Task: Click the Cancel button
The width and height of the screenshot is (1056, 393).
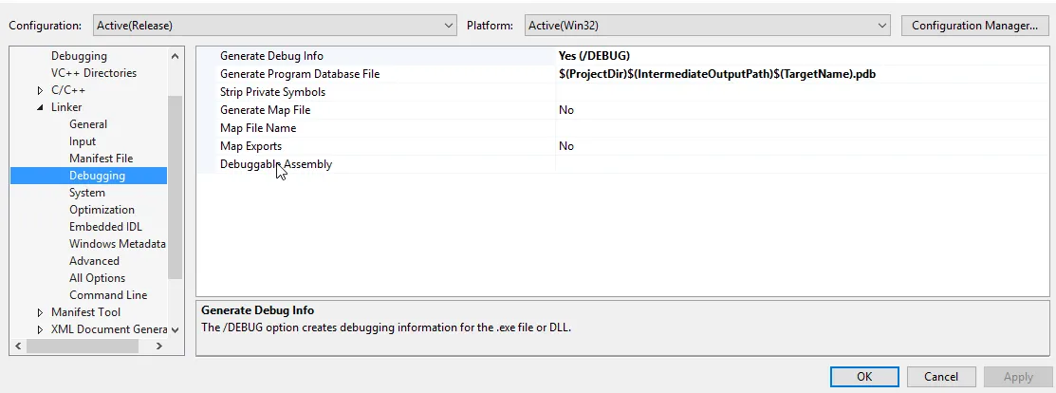Action: click(941, 377)
